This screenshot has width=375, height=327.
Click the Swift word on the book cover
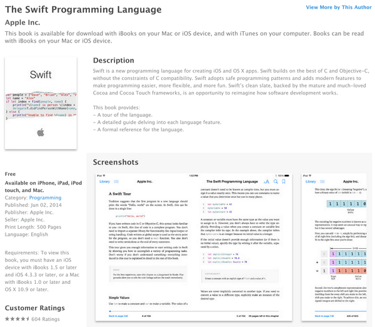point(41,74)
